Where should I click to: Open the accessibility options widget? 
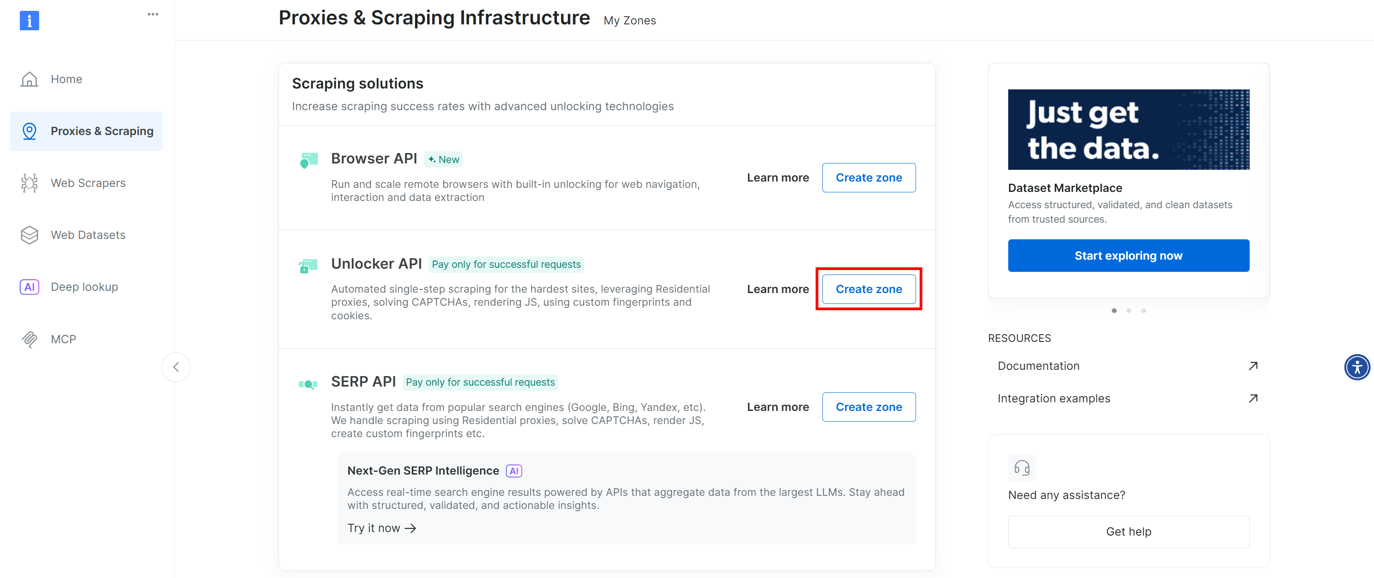pyautogui.click(x=1357, y=367)
